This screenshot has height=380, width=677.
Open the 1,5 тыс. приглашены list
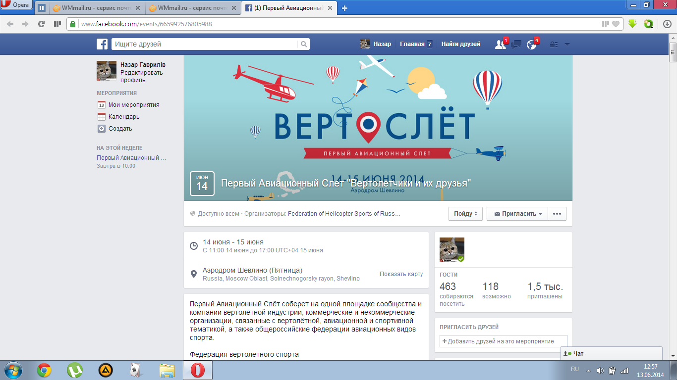[545, 290]
